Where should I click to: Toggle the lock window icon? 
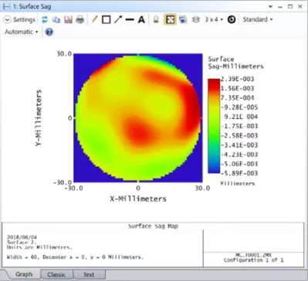coord(156,19)
